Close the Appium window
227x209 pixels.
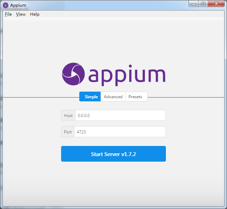[216, 4]
